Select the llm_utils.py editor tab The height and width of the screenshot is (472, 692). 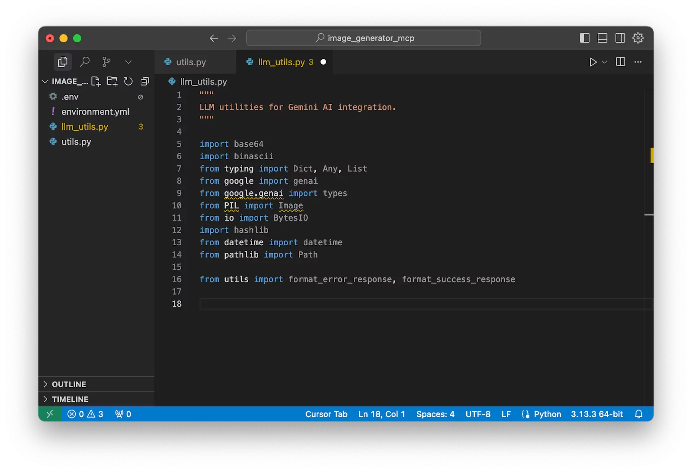click(281, 62)
